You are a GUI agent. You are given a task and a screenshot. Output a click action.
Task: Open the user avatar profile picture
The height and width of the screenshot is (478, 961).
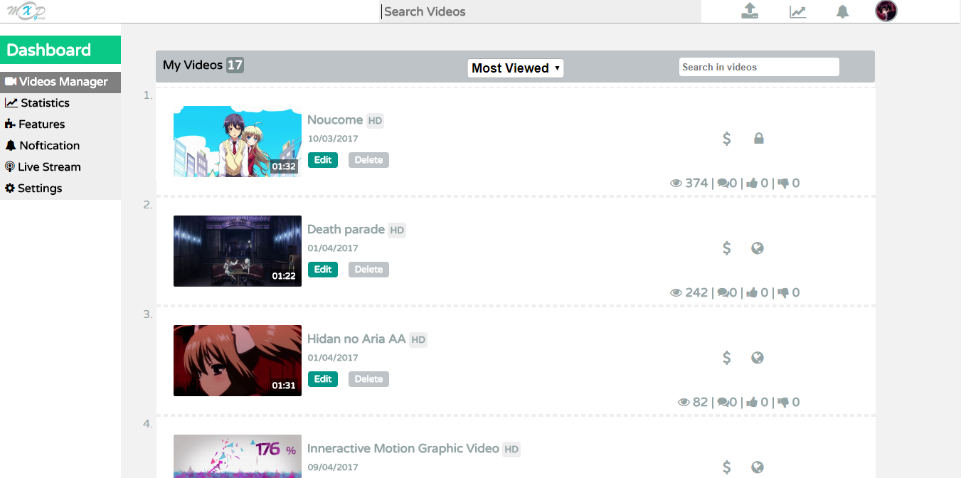coord(886,11)
